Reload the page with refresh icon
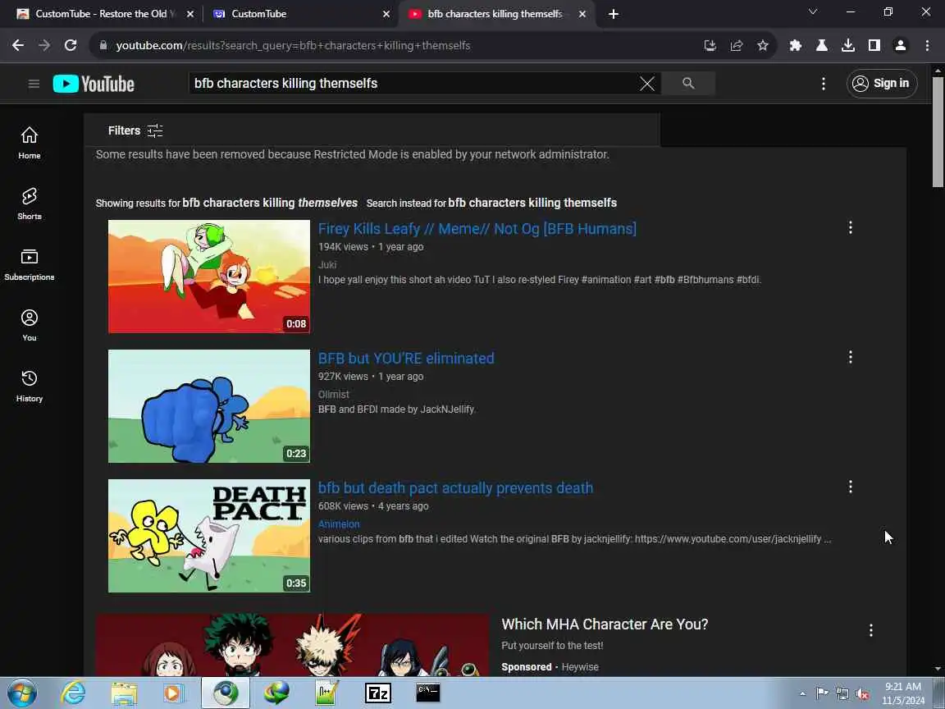 tap(71, 45)
